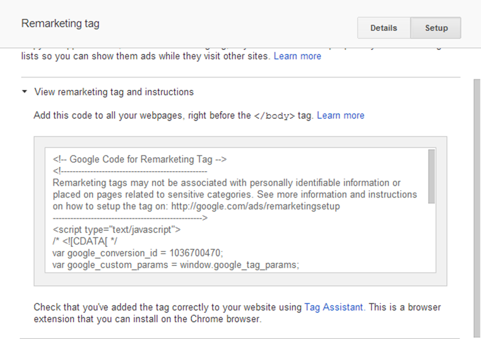Image resolution: width=481 pixels, height=339 pixels.
Task: Click the script type="text/javascript" line
Action: (x=116, y=229)
